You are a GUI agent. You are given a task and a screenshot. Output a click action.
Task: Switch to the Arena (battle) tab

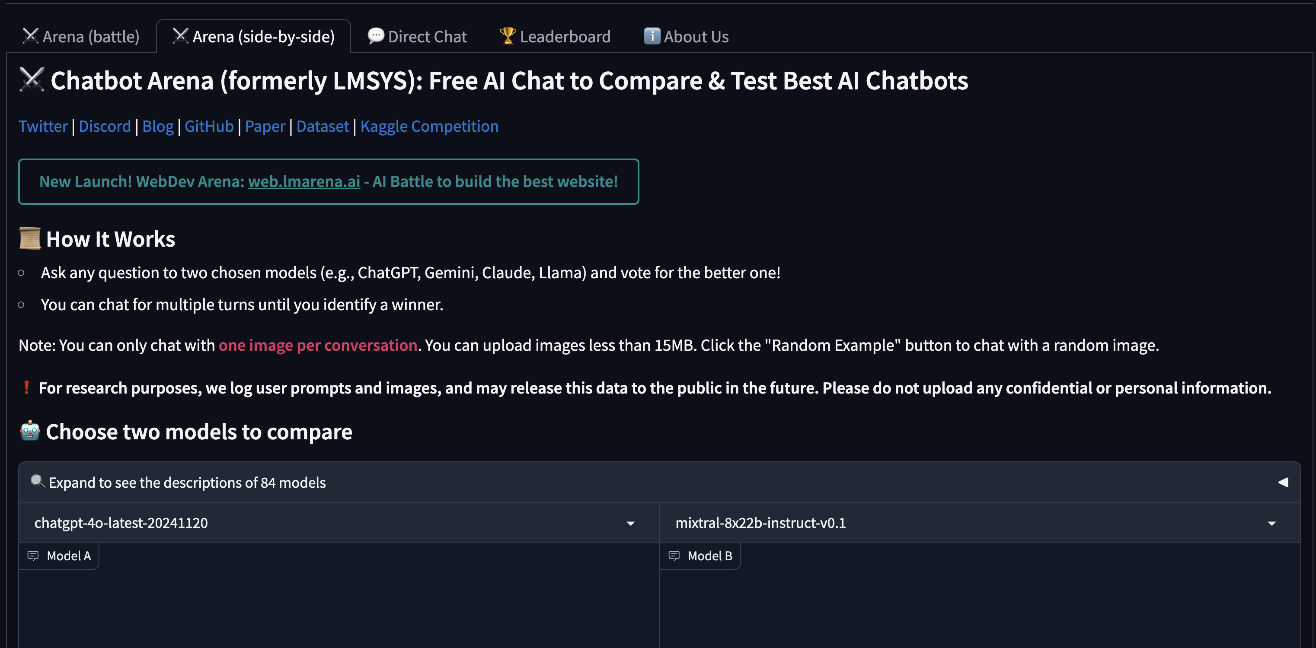(81, 37)
